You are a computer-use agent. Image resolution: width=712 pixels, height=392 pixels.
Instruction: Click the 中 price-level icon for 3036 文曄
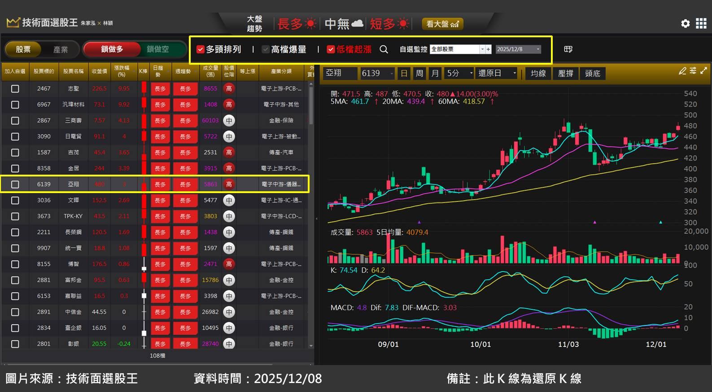(229, 200)
